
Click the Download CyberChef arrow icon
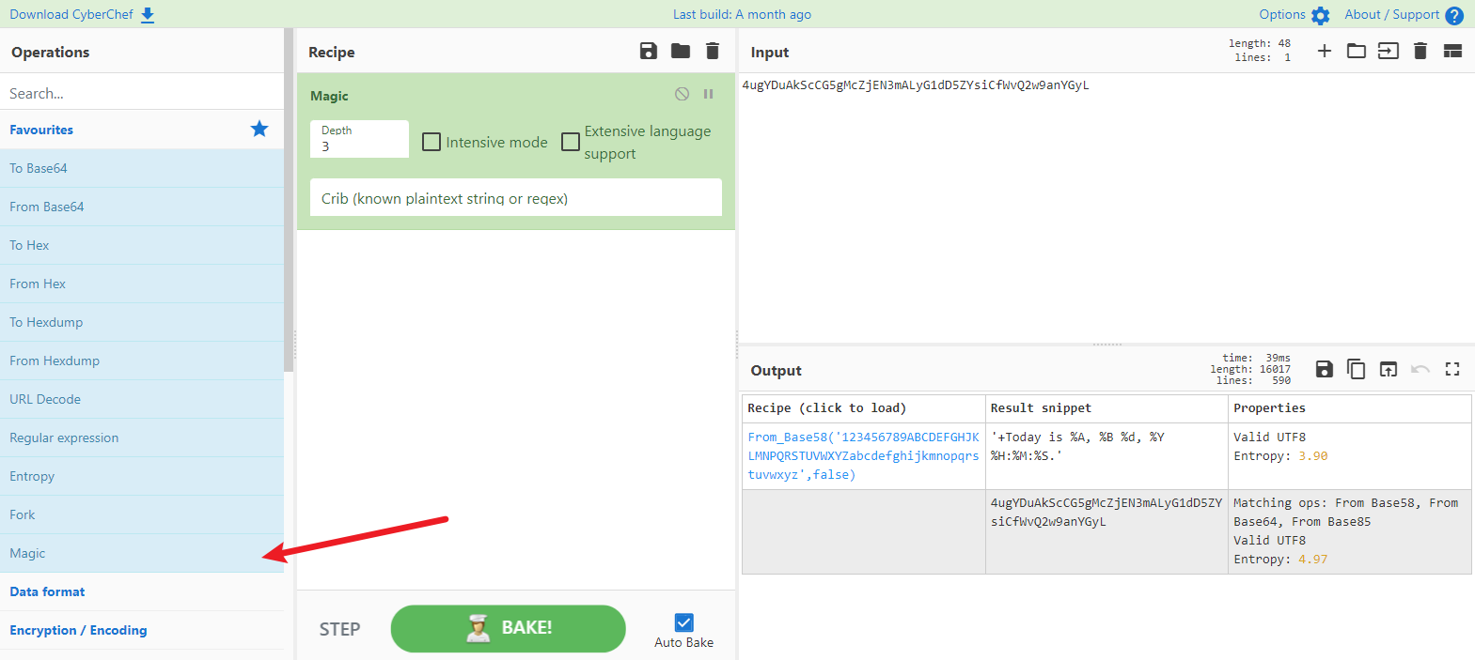148,15
